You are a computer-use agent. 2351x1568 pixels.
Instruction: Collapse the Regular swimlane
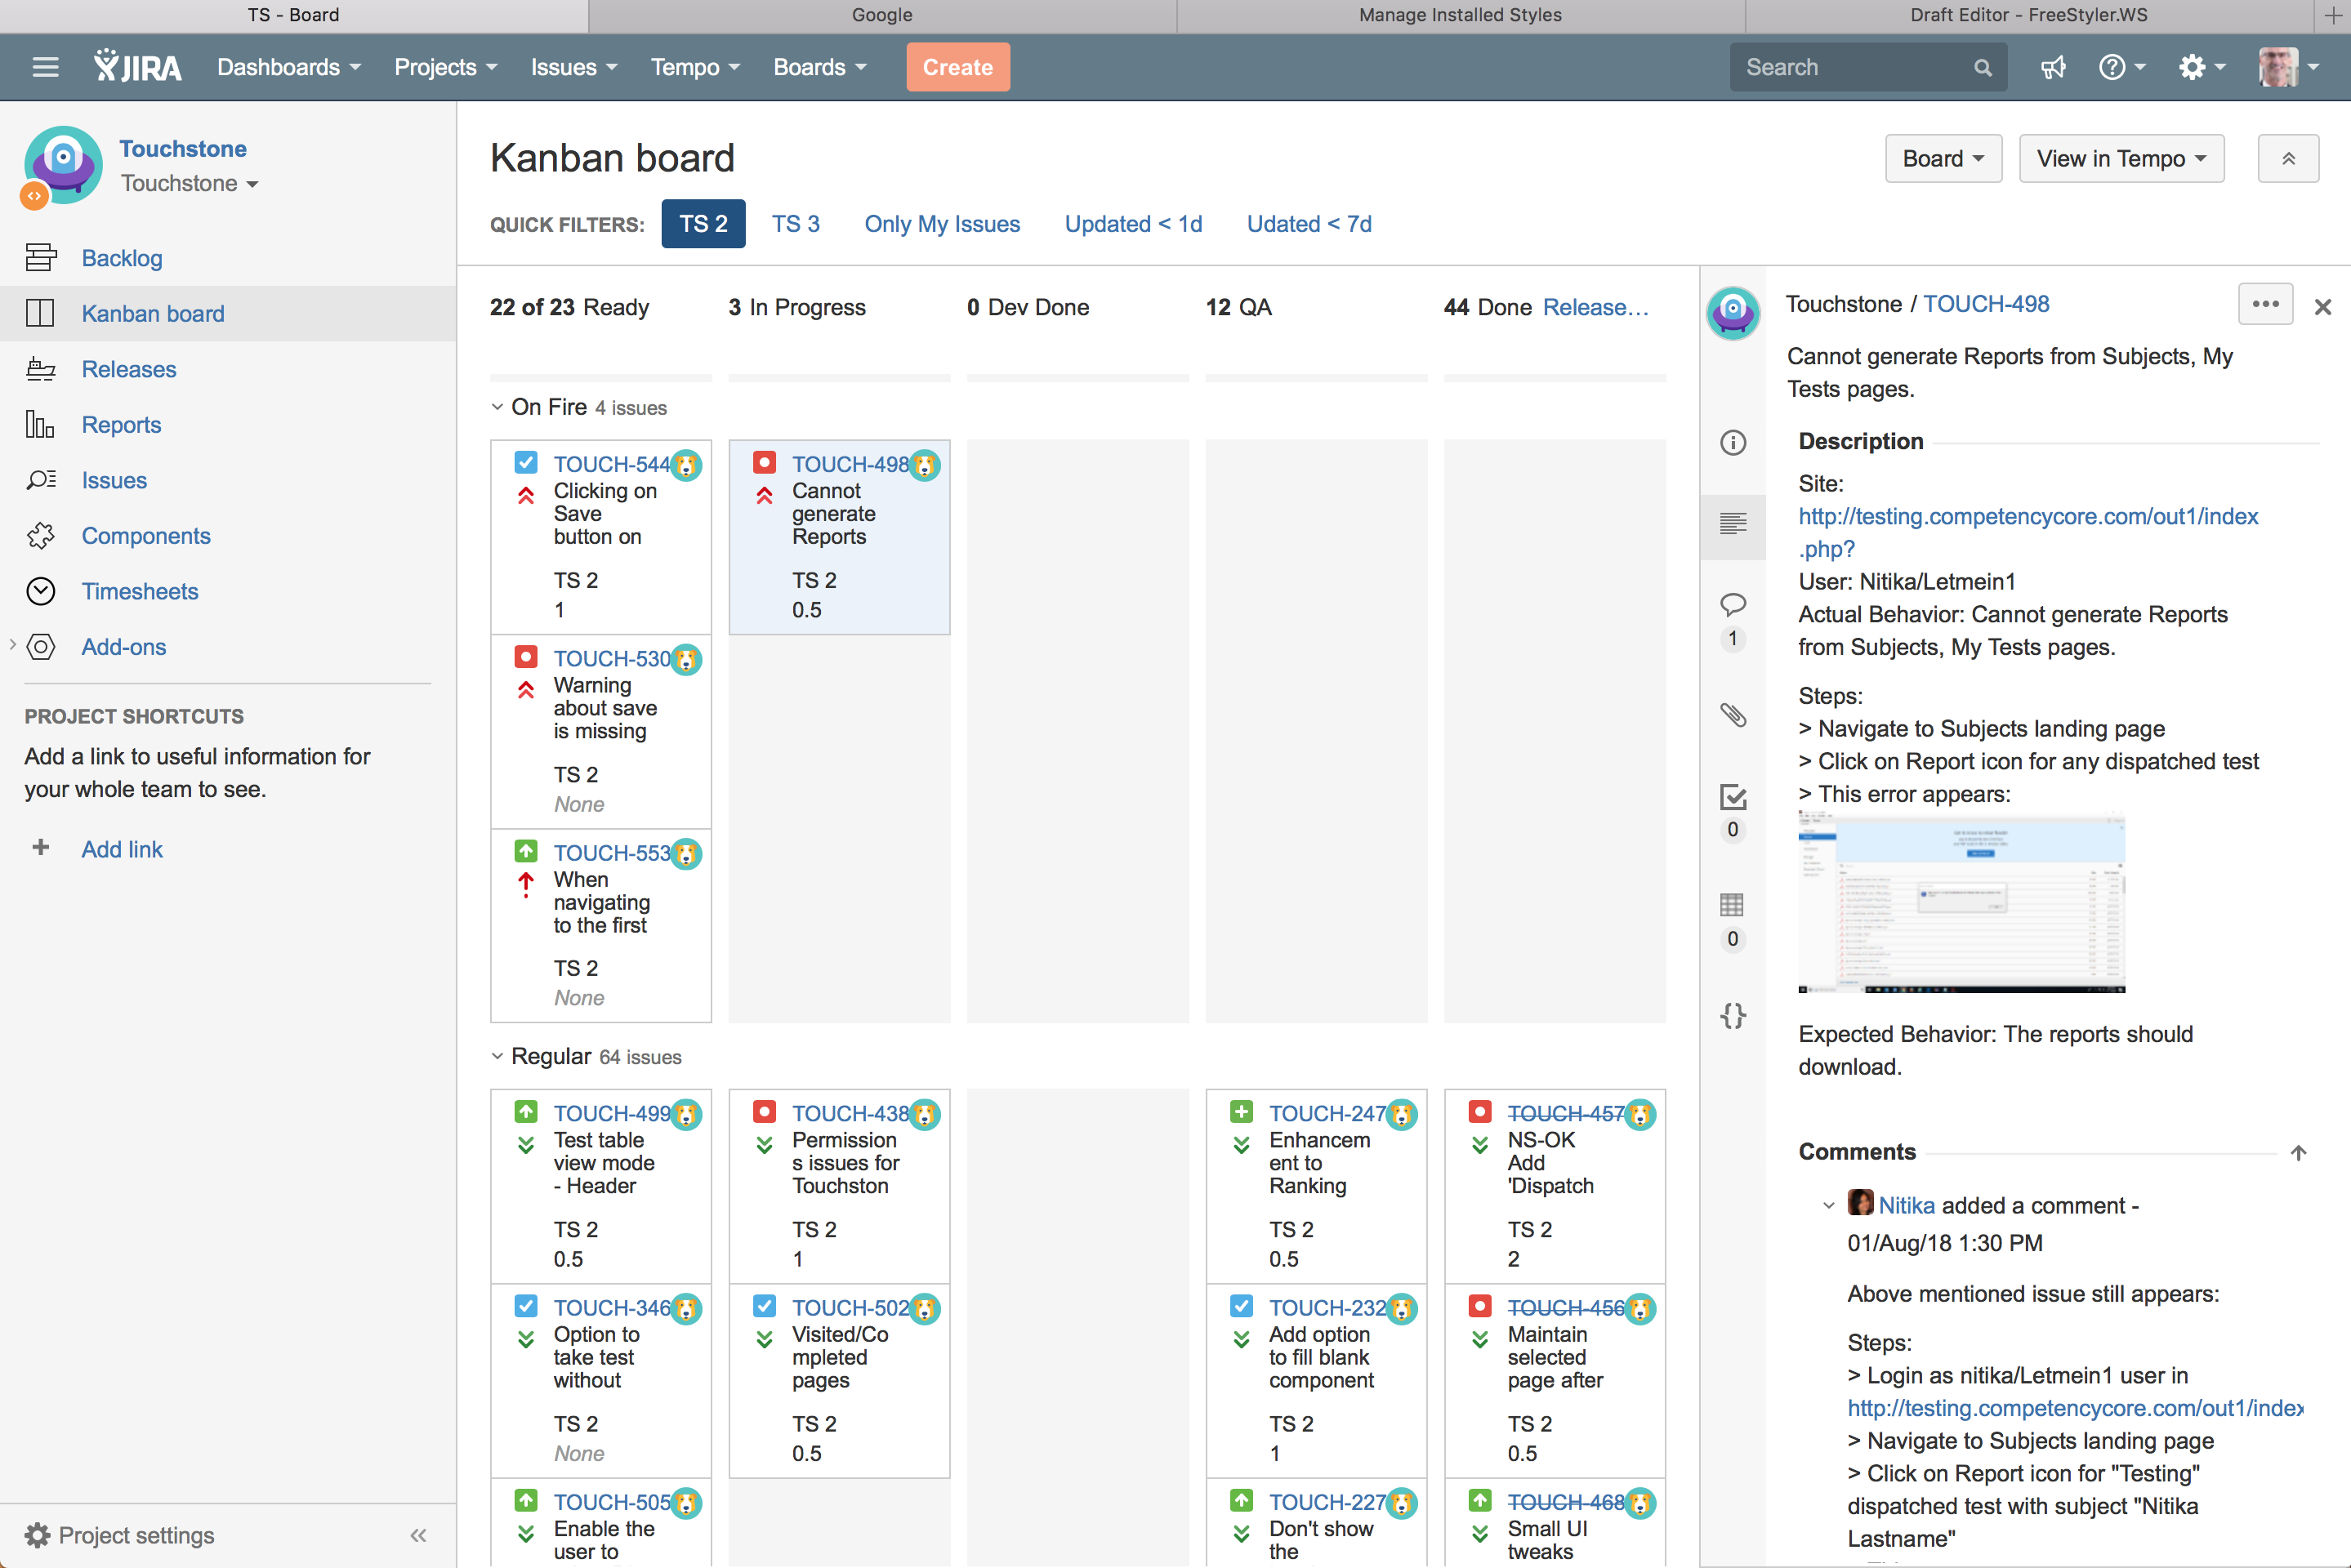coord(497,1056)
